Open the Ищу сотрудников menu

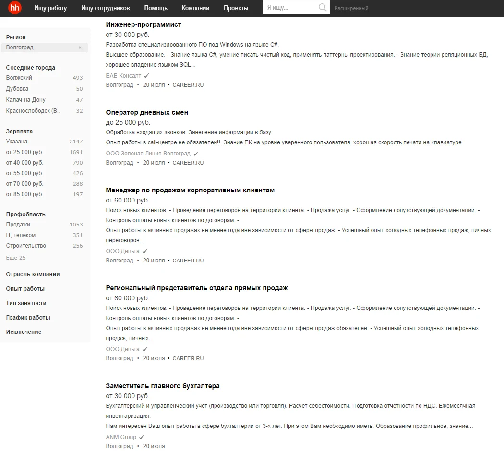106,8
